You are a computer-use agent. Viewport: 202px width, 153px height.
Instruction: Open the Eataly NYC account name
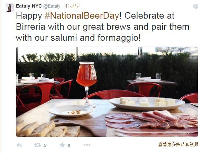29,6
